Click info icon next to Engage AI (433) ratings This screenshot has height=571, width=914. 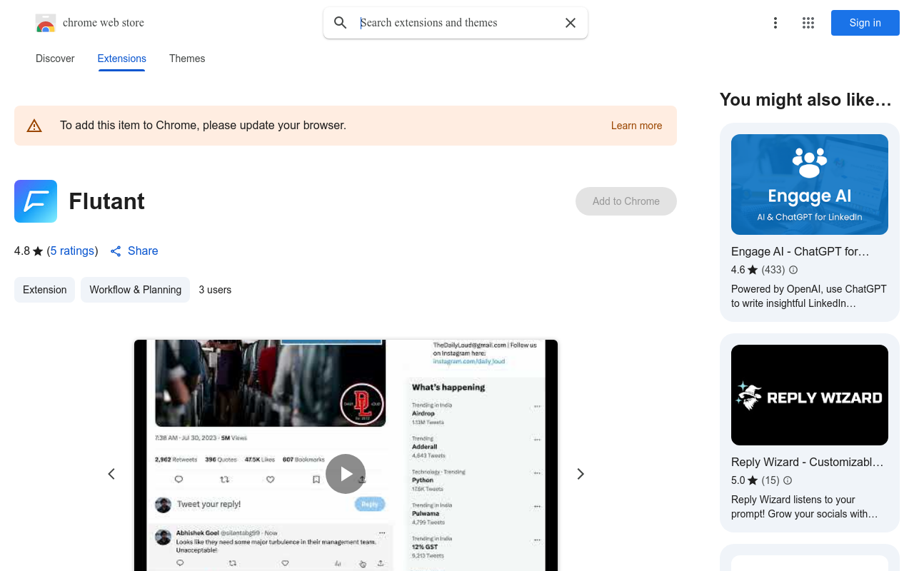(793, 270)
